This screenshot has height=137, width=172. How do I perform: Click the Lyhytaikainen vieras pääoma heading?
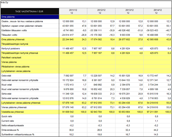(x=16, y=71)
